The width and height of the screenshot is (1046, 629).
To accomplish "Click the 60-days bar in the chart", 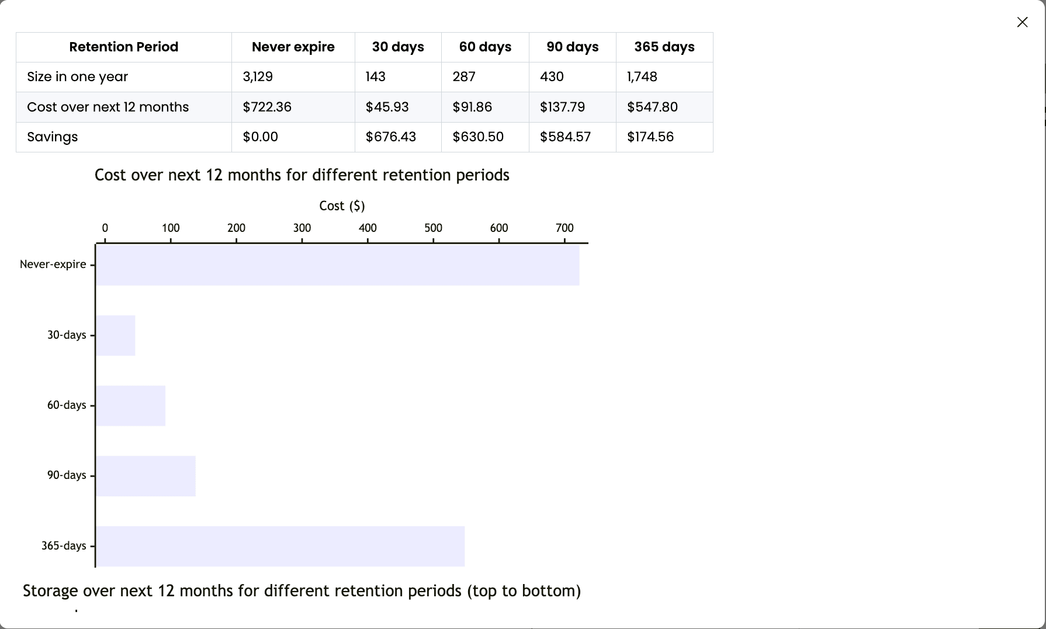I will coord(130,405).
